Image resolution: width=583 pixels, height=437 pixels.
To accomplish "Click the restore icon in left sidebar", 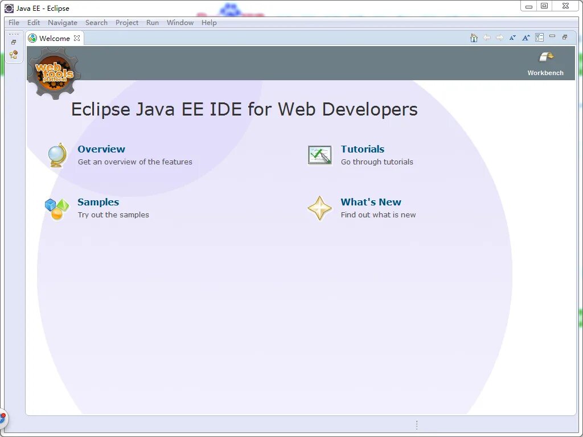I will (x=14, y=42).
